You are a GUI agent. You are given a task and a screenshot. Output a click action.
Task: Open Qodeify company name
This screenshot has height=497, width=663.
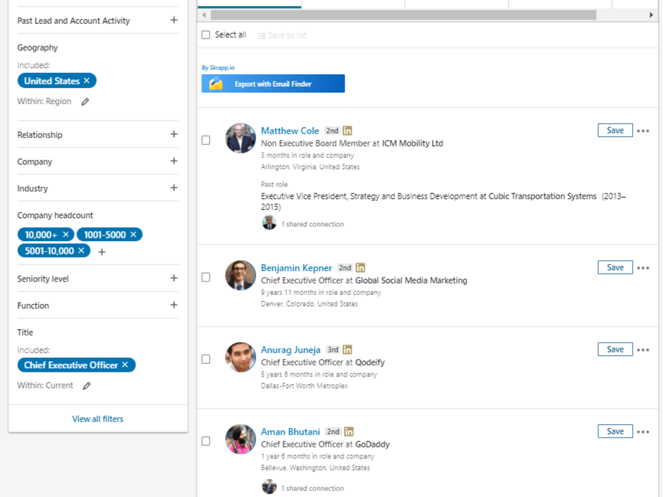pyautogui.click(x=370, y=362)
